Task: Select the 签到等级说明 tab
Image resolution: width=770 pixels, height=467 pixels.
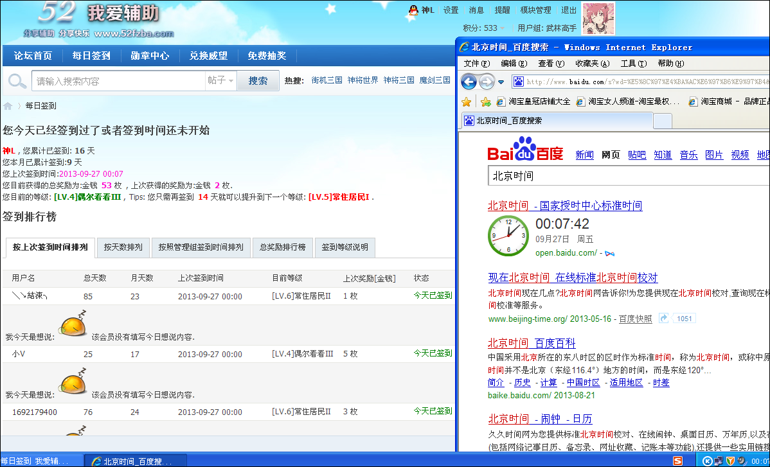Action: point(345,247)
